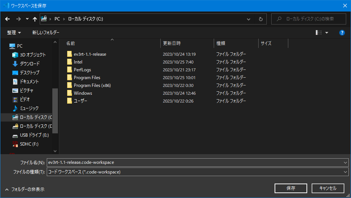Open ドキュメント in navigation pane
The image size is (351, 198).
(29, 82)
